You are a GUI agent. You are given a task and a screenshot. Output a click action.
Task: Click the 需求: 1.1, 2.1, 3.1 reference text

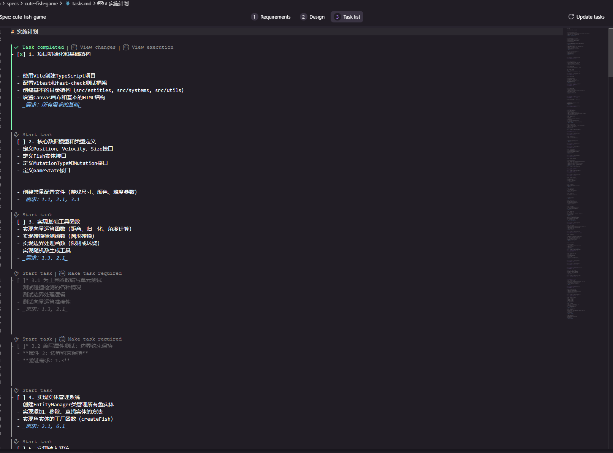[x=52, y=200]
